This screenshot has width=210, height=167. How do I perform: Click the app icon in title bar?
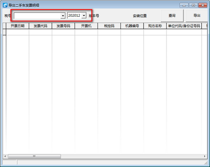click(5, 5)
